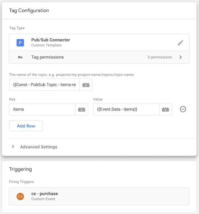Focus the Key field containing items

click(42, 109)
